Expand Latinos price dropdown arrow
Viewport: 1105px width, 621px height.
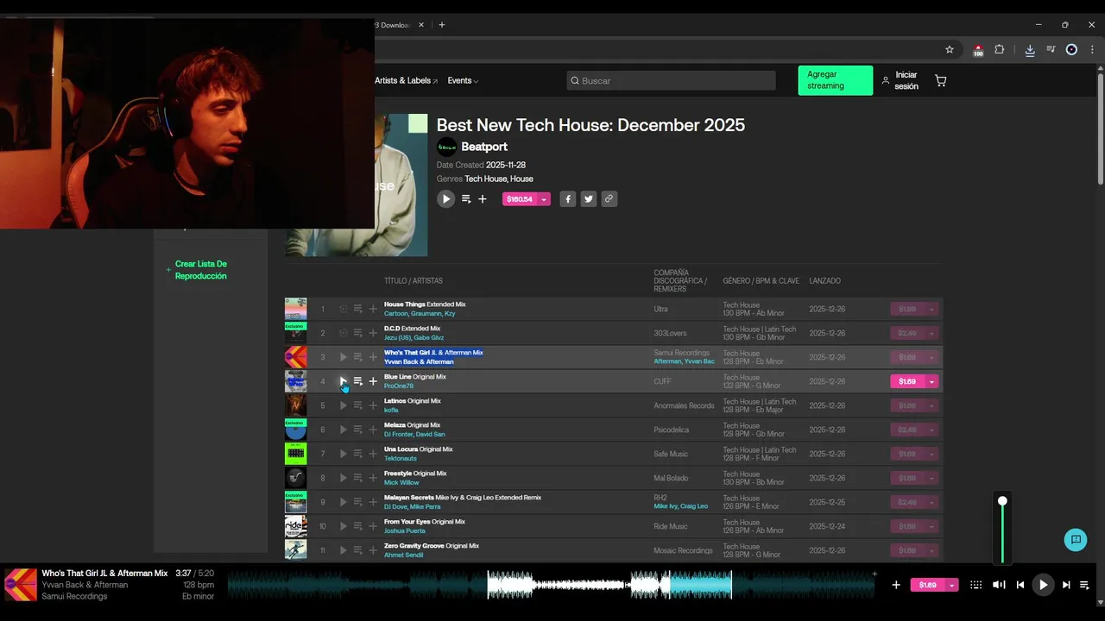(931, 405)
